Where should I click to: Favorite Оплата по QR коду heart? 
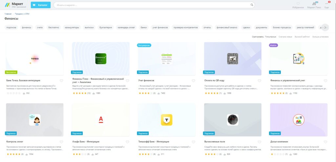(x=260, y=81)
